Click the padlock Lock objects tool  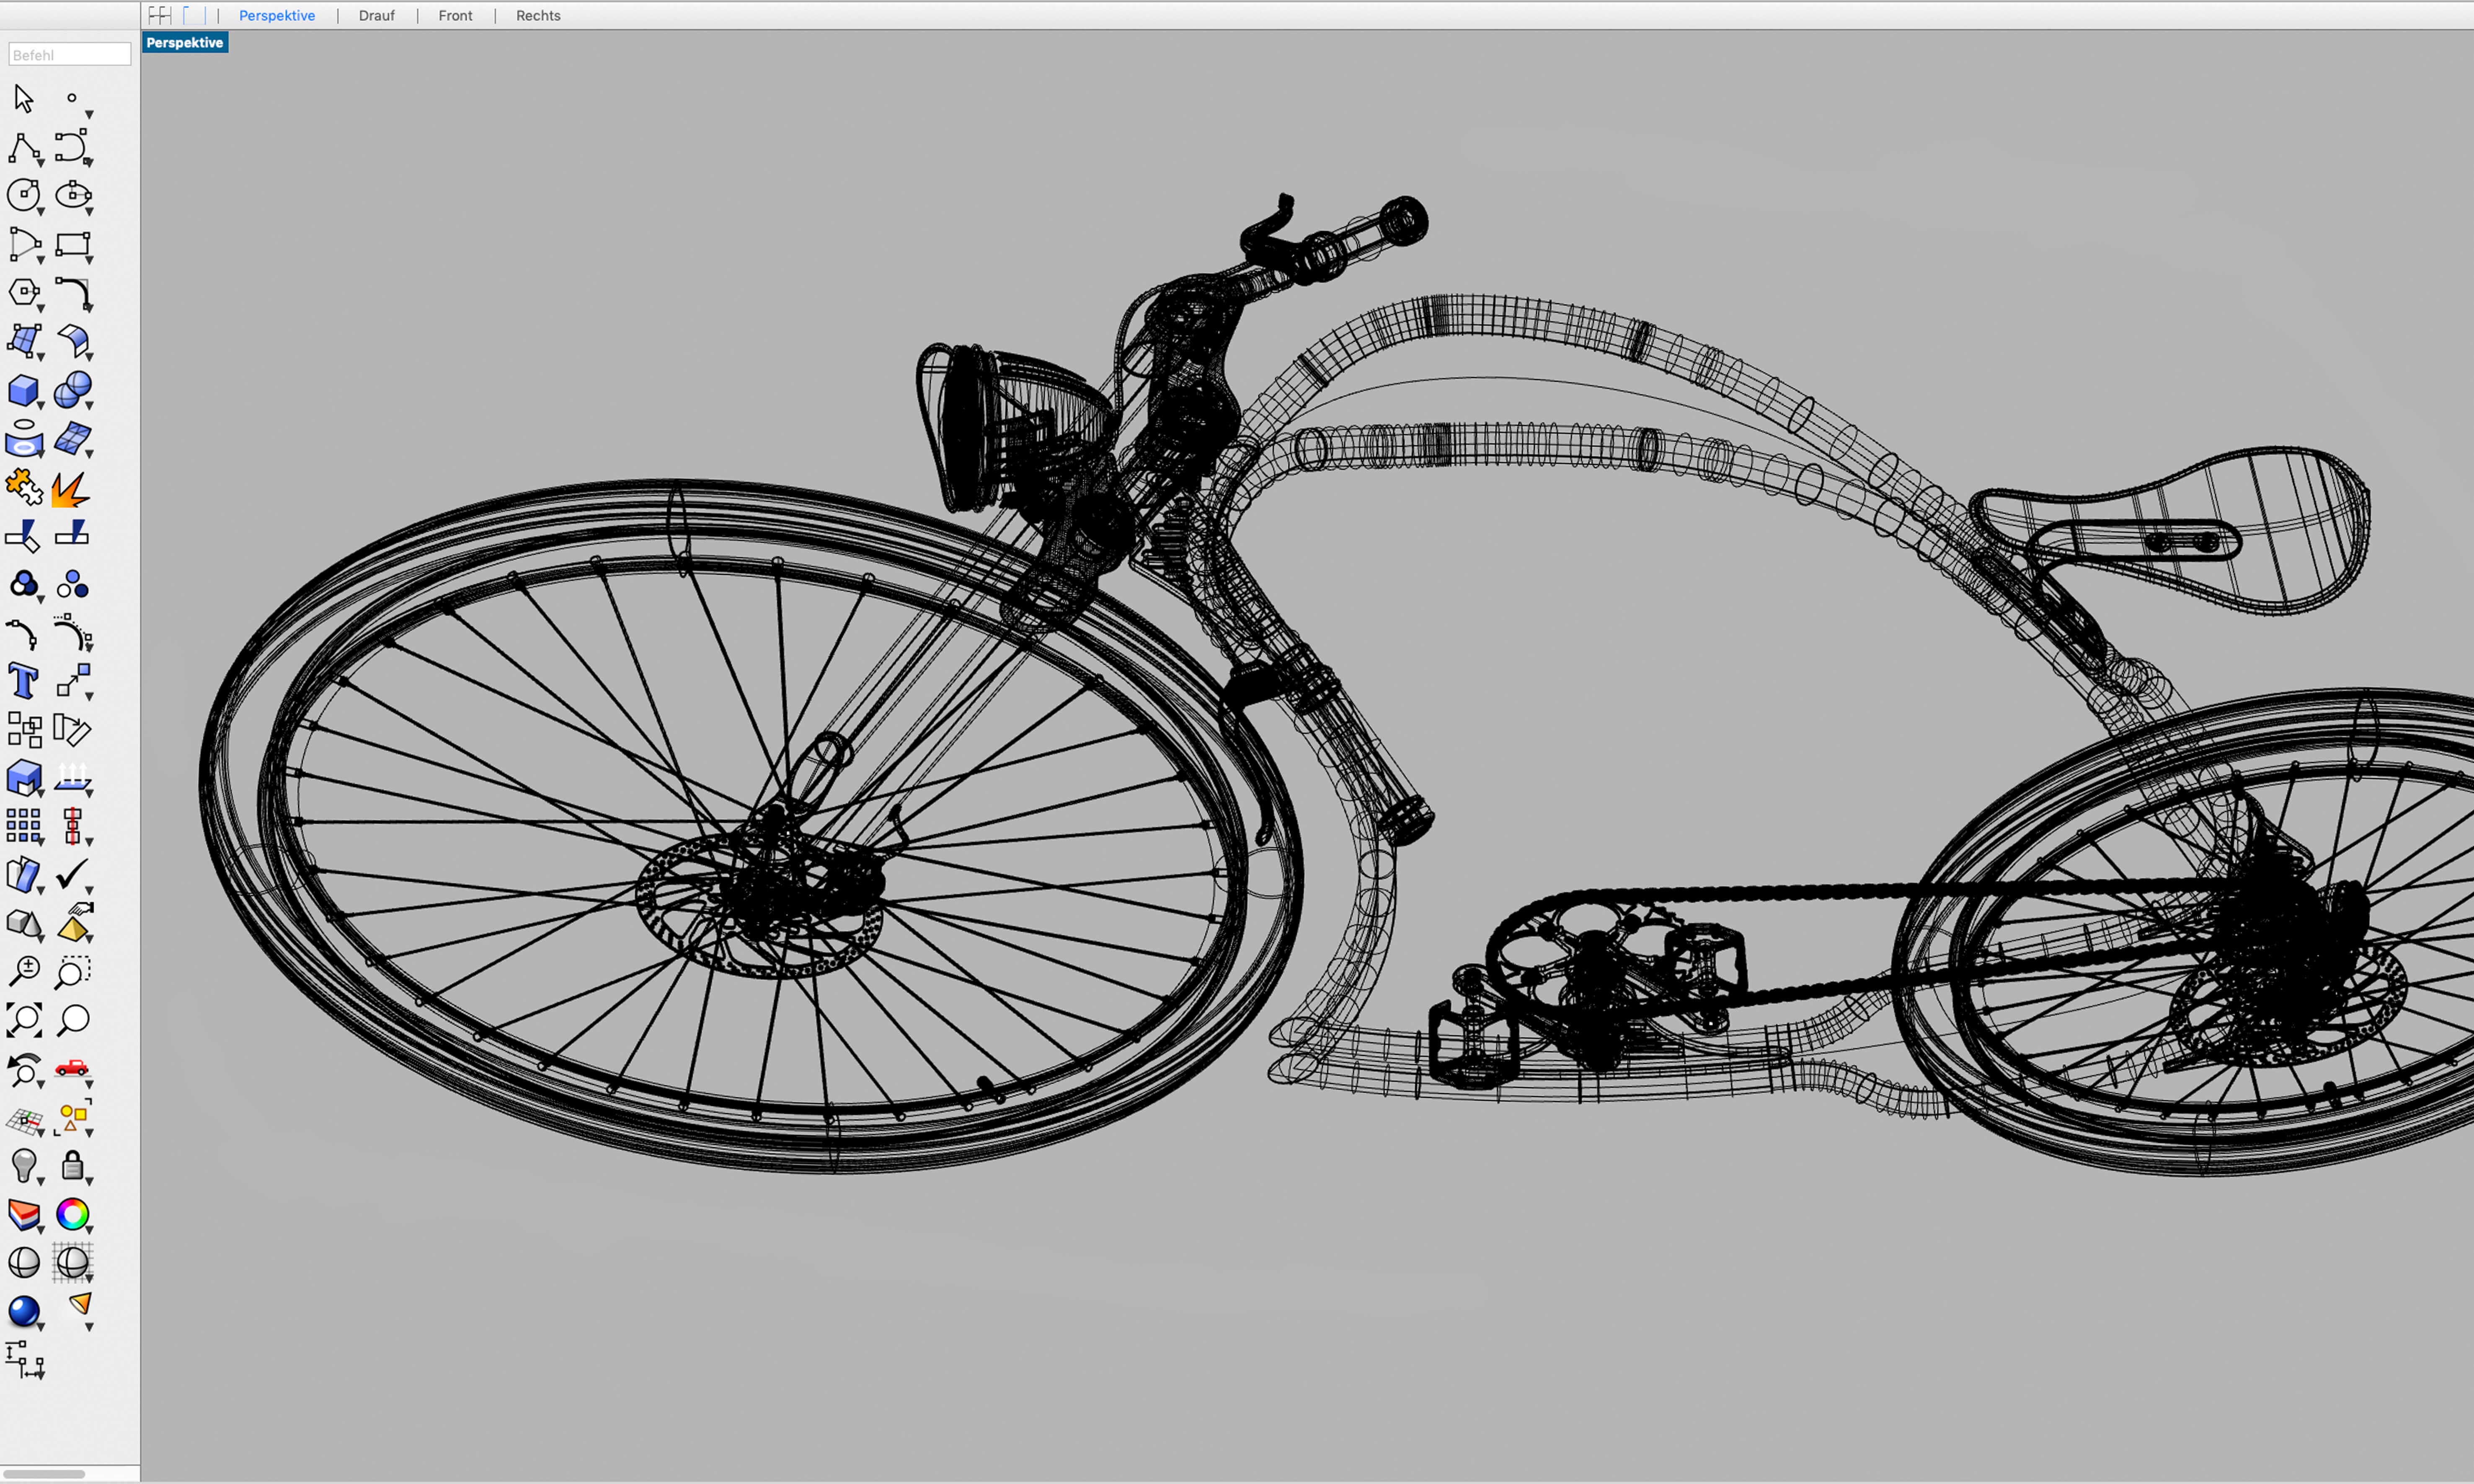pos(72,1166)
